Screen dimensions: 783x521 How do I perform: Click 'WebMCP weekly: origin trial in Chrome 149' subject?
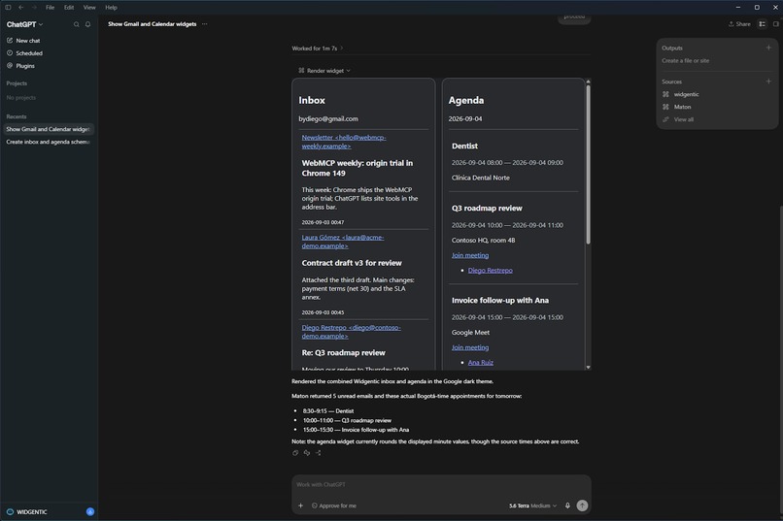[357, 168]
